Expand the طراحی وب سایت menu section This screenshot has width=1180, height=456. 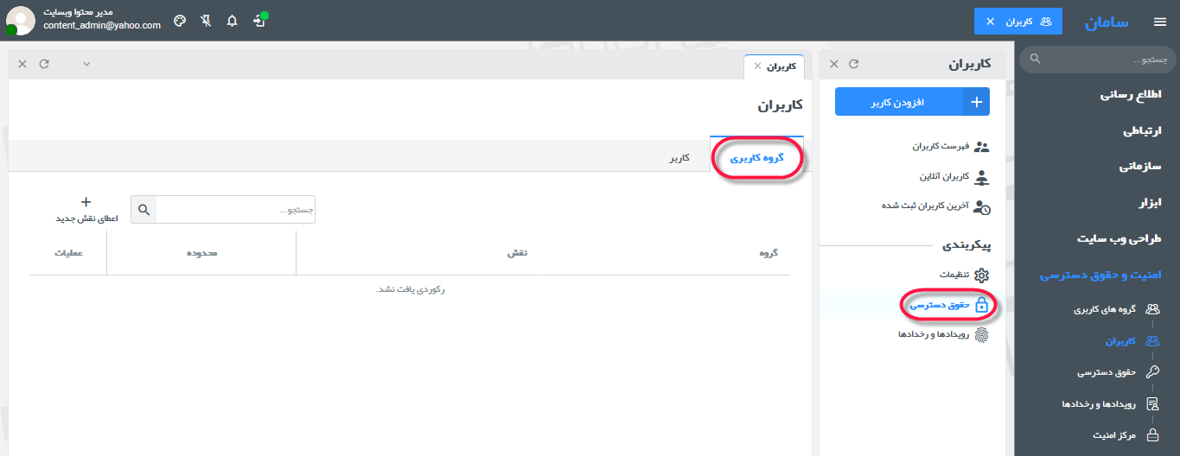click(x=1119, y=238)
